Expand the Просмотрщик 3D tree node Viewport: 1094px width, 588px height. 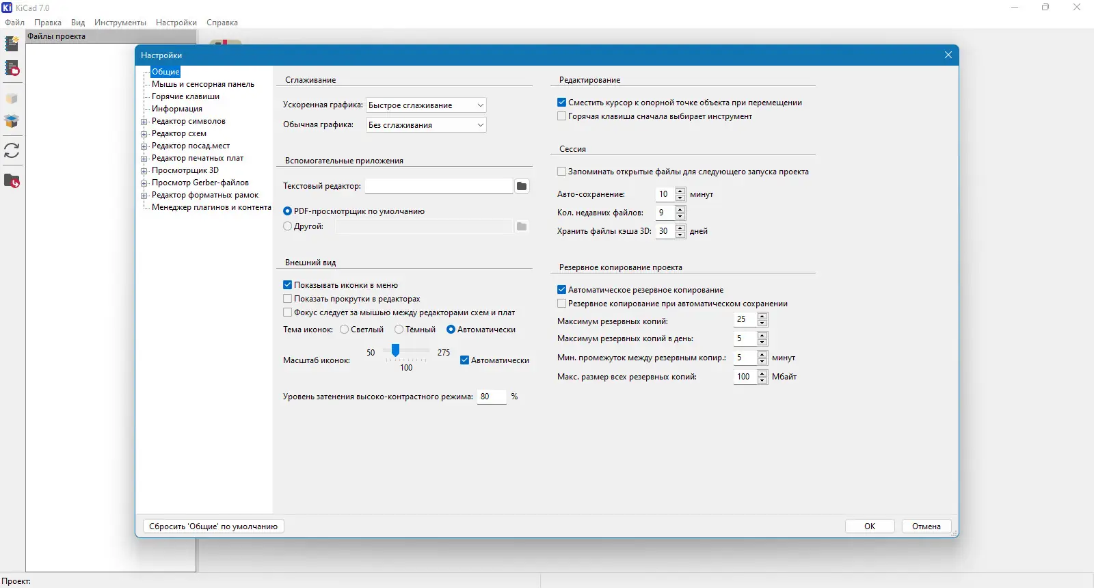pos(144,171)
